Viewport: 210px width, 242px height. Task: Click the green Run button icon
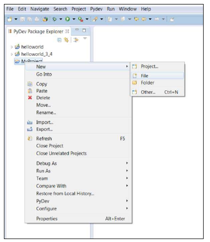click(67, 19)
